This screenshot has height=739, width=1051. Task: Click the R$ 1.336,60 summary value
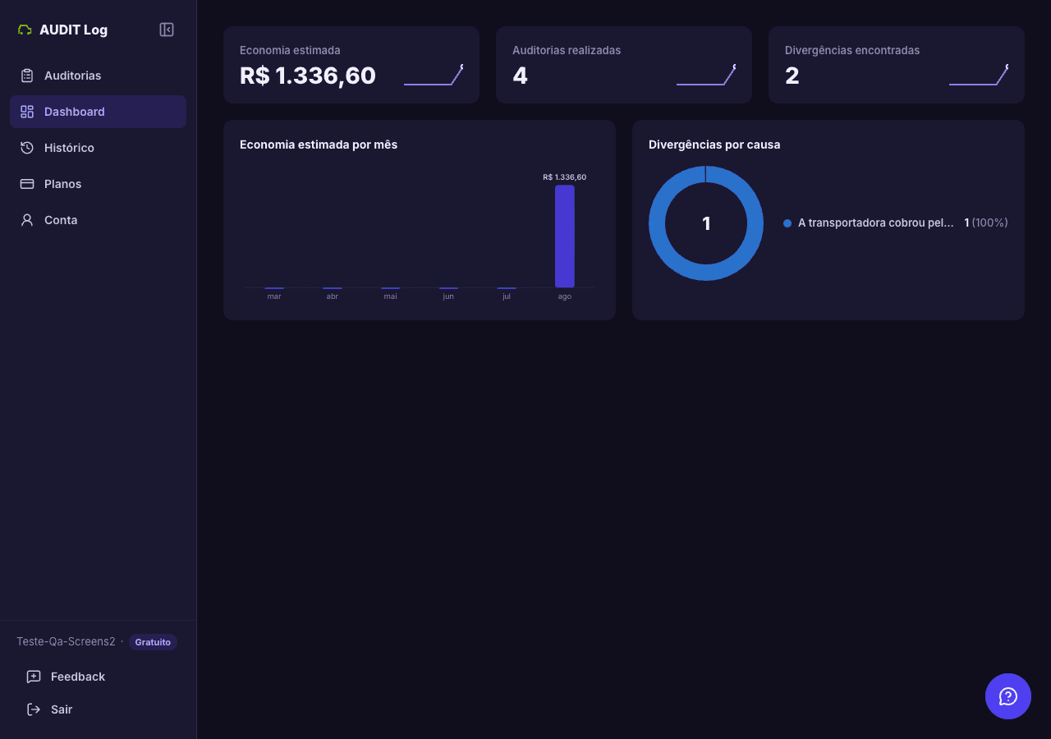tap(308, 76)
